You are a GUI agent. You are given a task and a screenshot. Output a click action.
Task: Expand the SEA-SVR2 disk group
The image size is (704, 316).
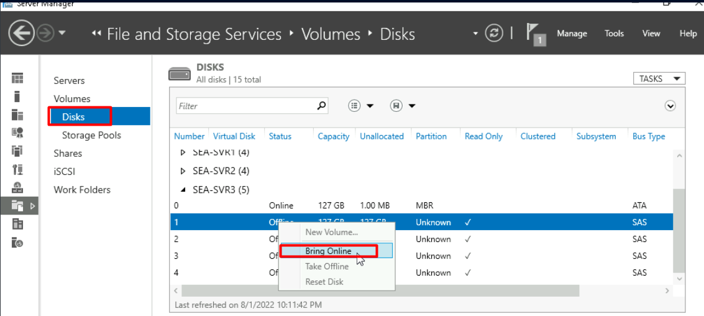click(x=183, y=171)
